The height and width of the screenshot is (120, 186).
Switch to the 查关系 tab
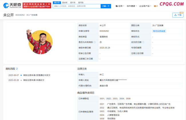(x=73, y=3)
